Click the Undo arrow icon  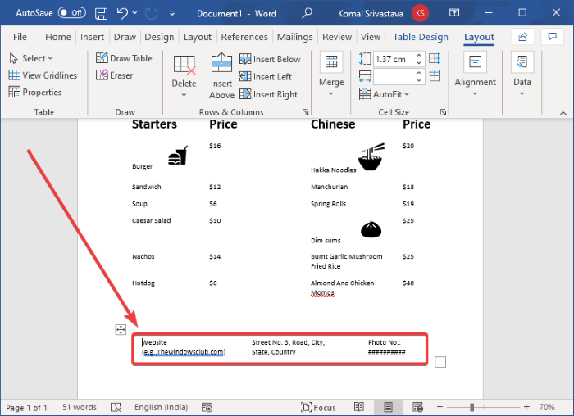[x=122, y=13]
